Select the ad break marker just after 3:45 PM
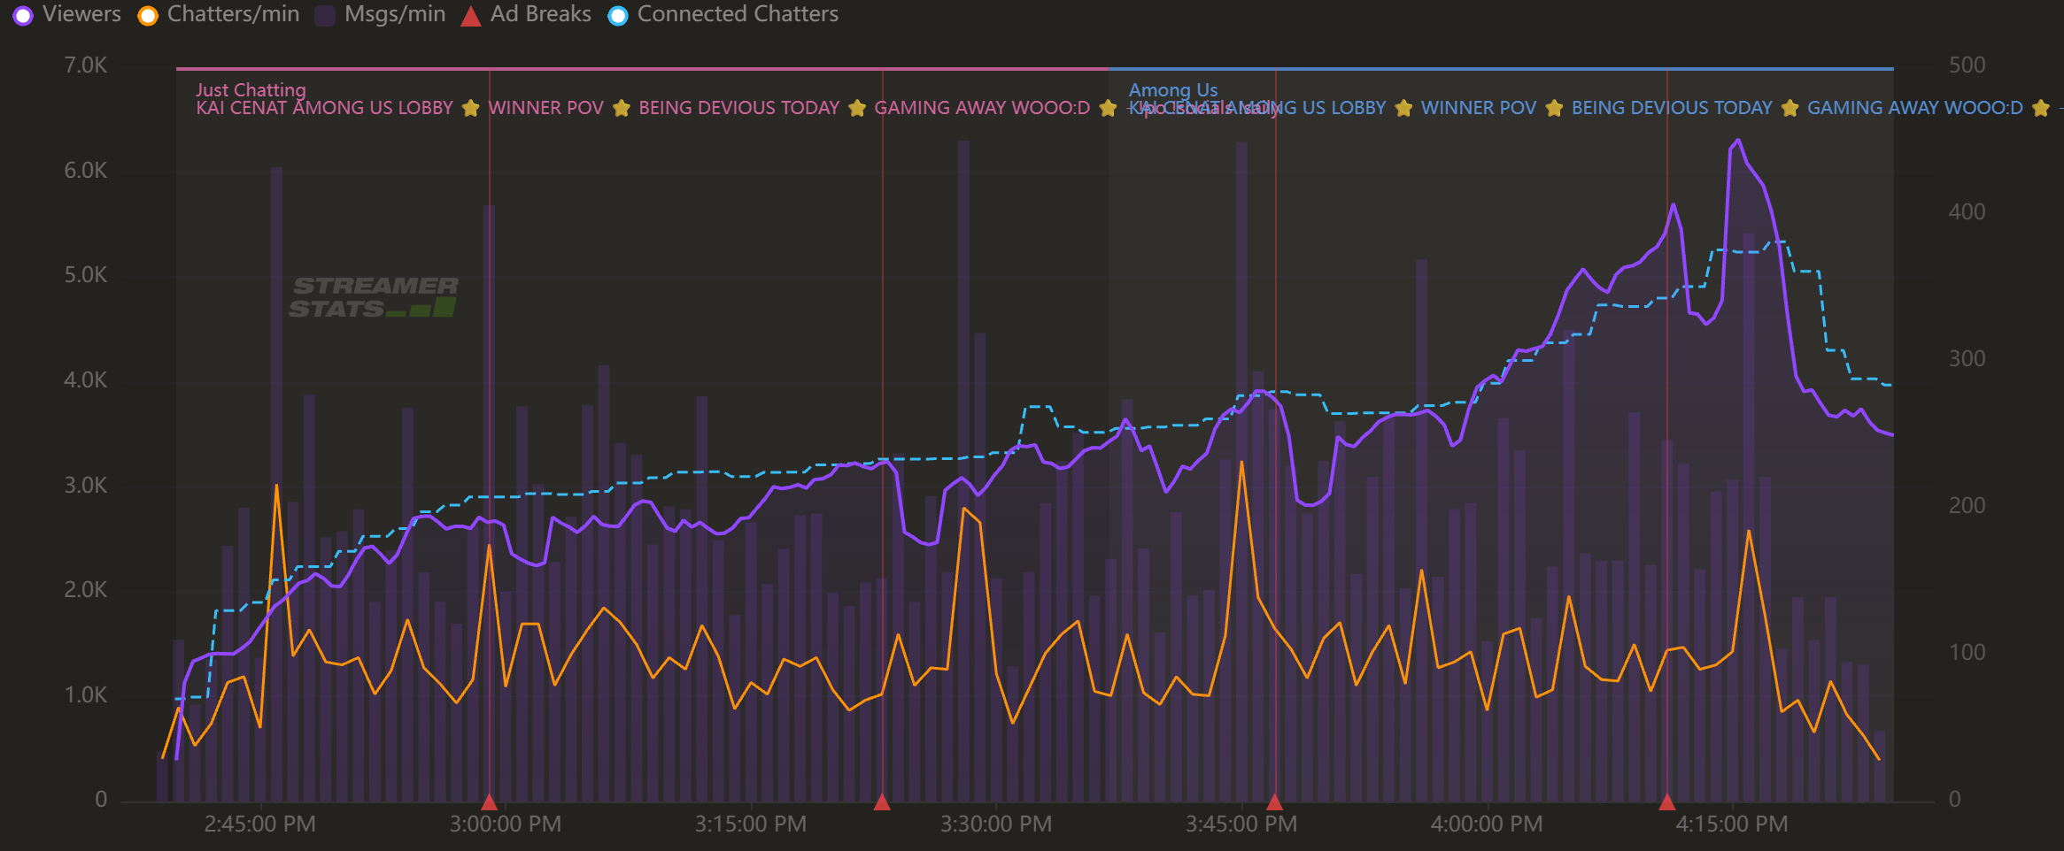 tap(1275, 802)
